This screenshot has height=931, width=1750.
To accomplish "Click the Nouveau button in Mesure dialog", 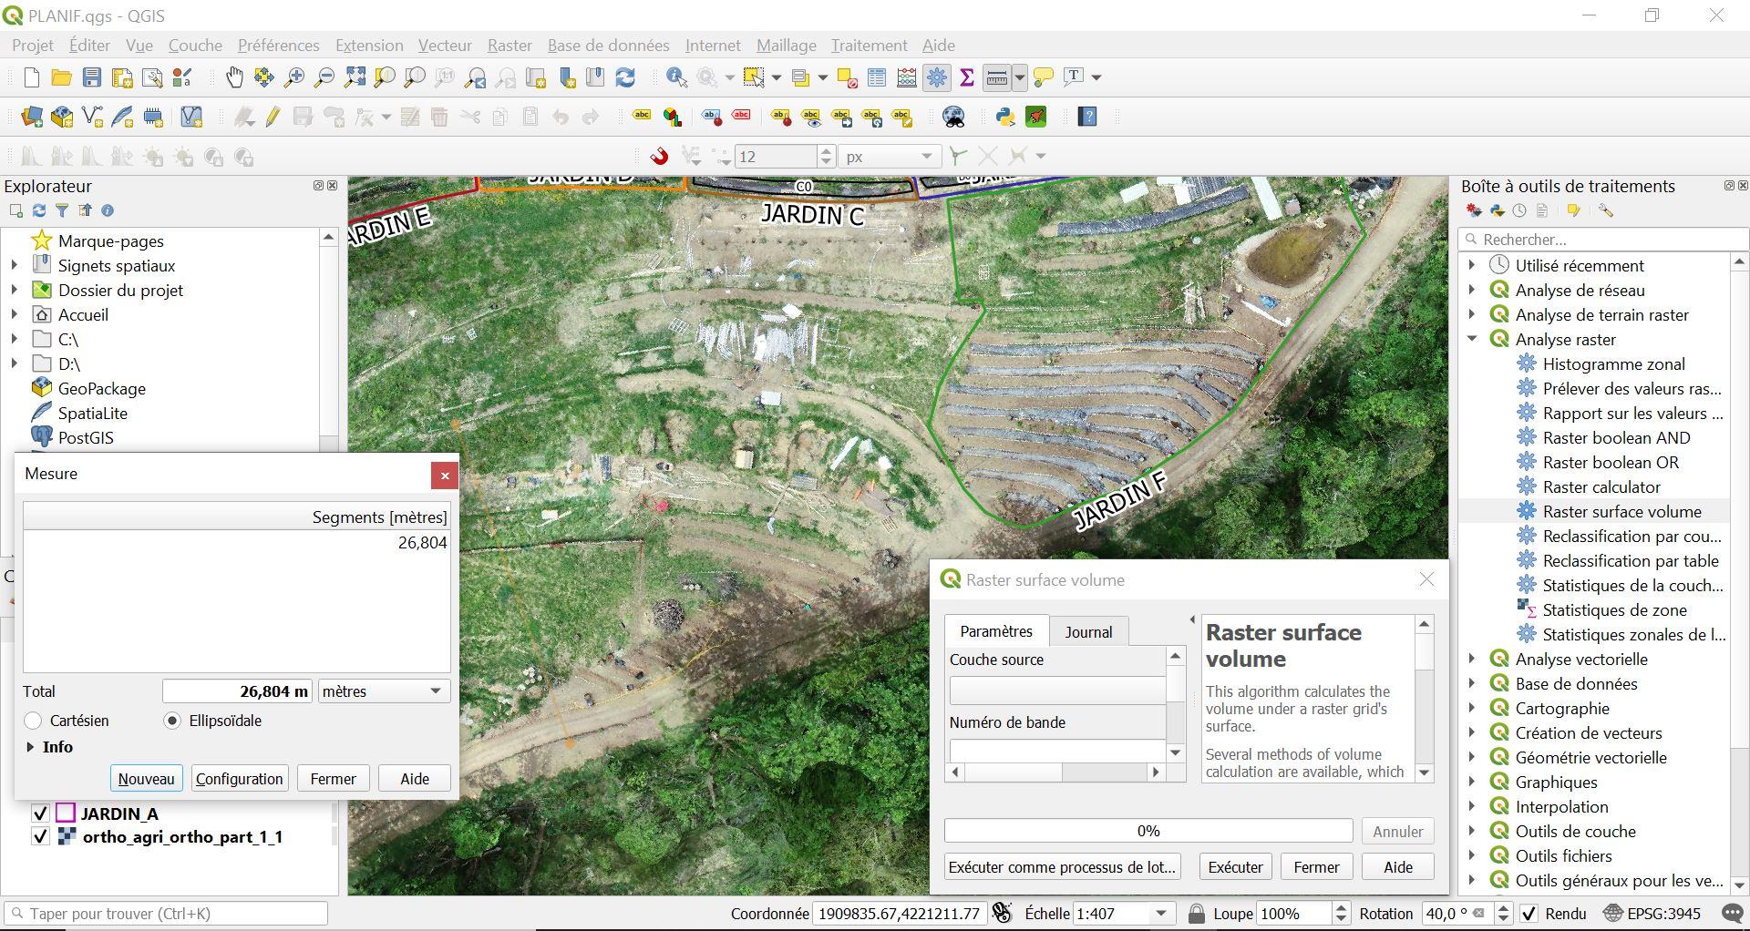I will pyautogui.click(x=146, y=779).
